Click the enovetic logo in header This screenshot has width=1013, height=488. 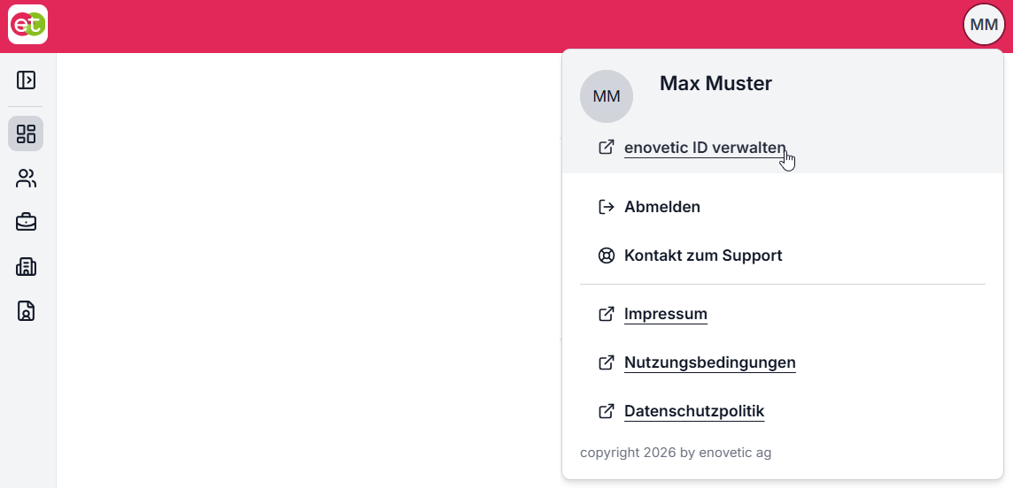[x=27, y=25]
